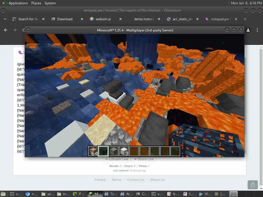Open the "b..." taskbar entry
The width and height of the screenshot is (263, 197).
(x=173, y=194)
